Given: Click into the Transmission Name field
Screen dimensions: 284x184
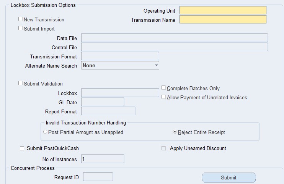Looking at the screenshot, I should tap(223, 20).
